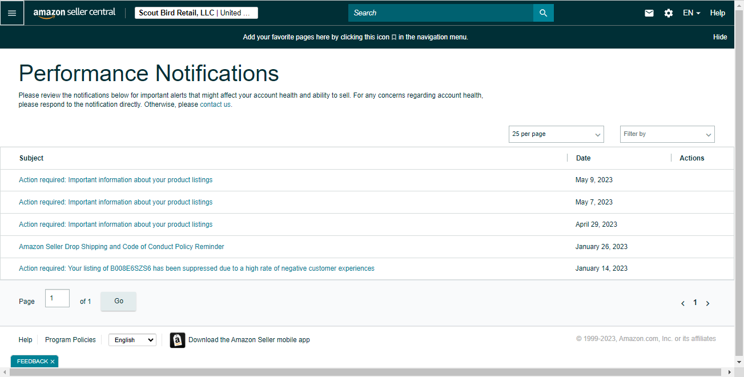Click the page number input box
This screenshot has width=744, height=377.
57,298
